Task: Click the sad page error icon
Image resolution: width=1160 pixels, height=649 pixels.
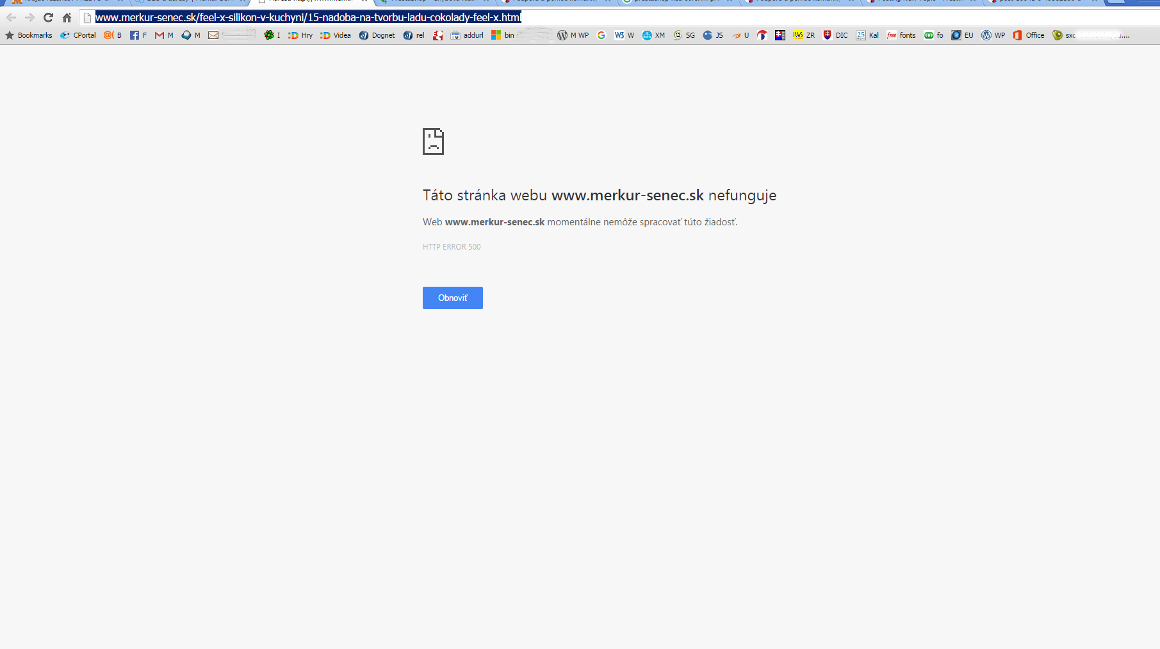Action: 433,141
